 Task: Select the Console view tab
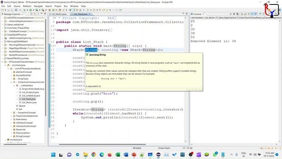[x=197, y=14]
